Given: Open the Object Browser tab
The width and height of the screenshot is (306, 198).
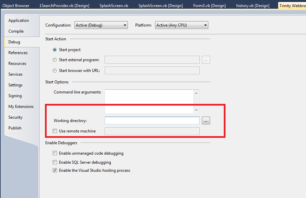Looking at the screenshot, I should (16, 6).
